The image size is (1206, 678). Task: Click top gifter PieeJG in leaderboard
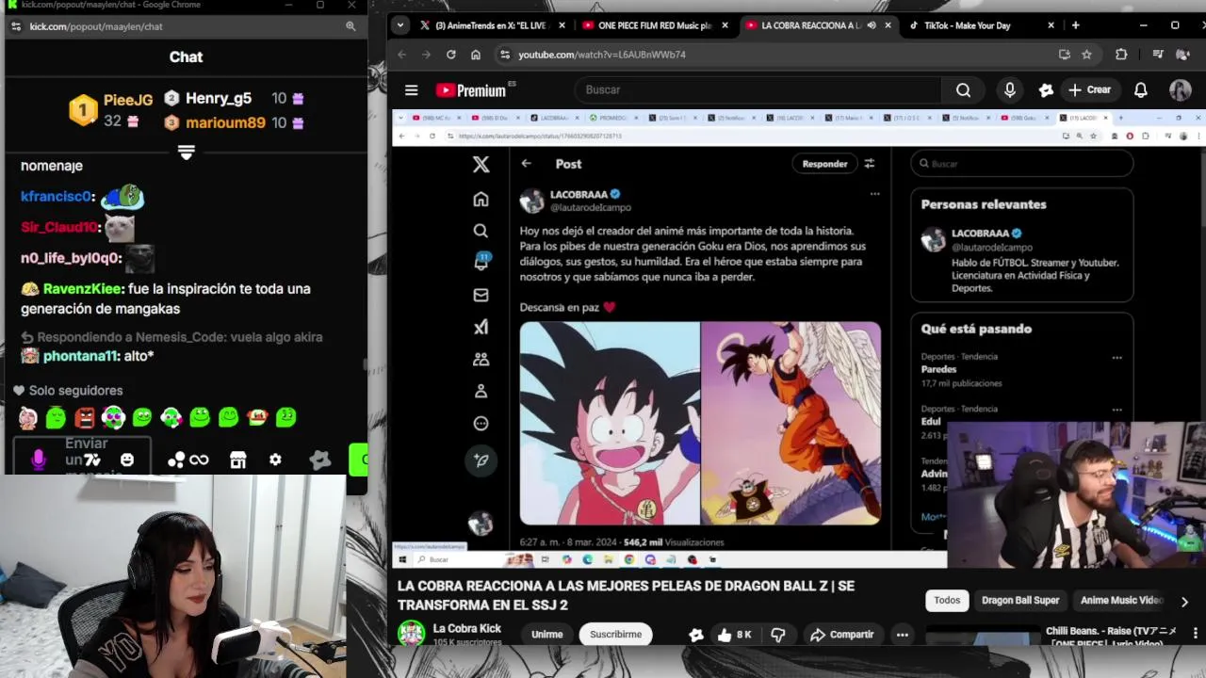coord(127,100)
